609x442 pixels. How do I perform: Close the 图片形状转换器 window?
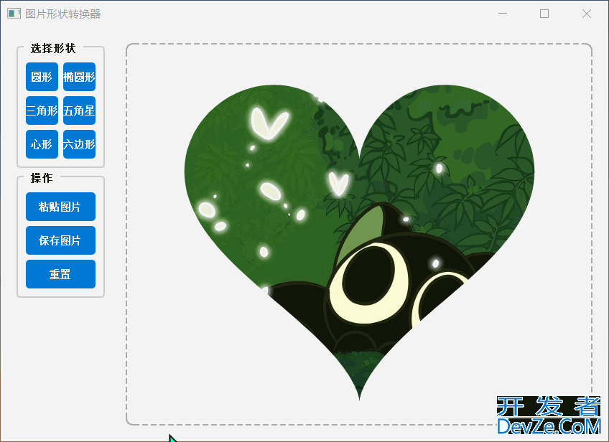(587, 14)
